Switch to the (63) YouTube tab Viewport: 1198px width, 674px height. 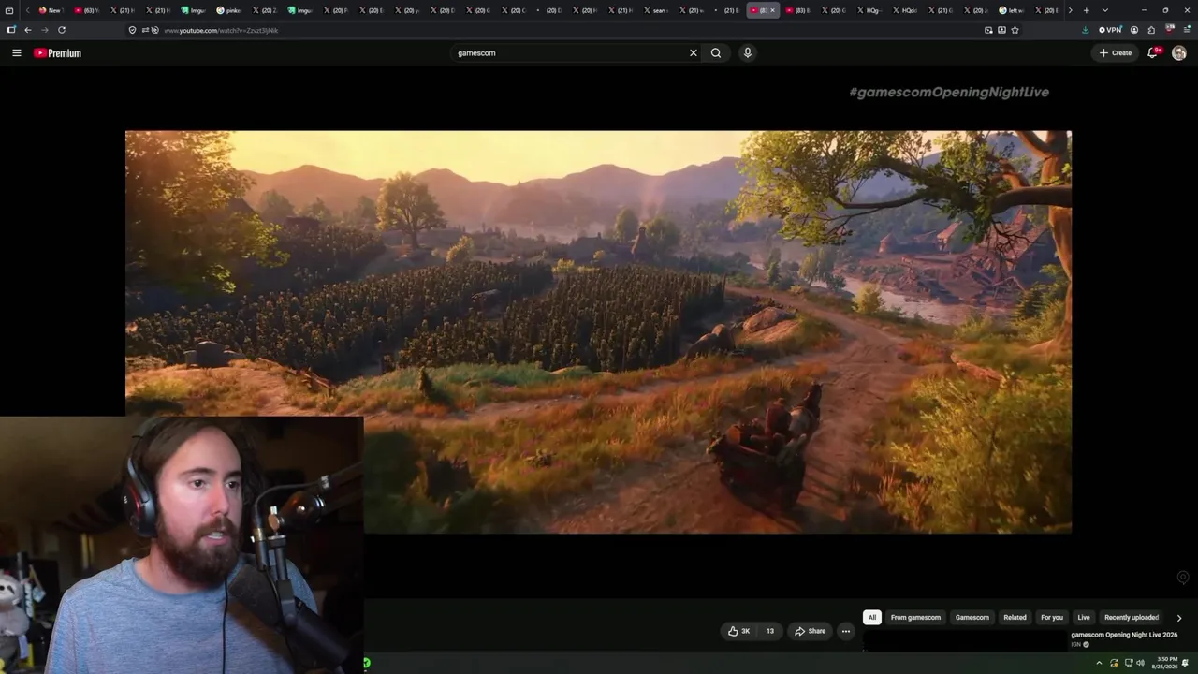[x=85, y=10]
